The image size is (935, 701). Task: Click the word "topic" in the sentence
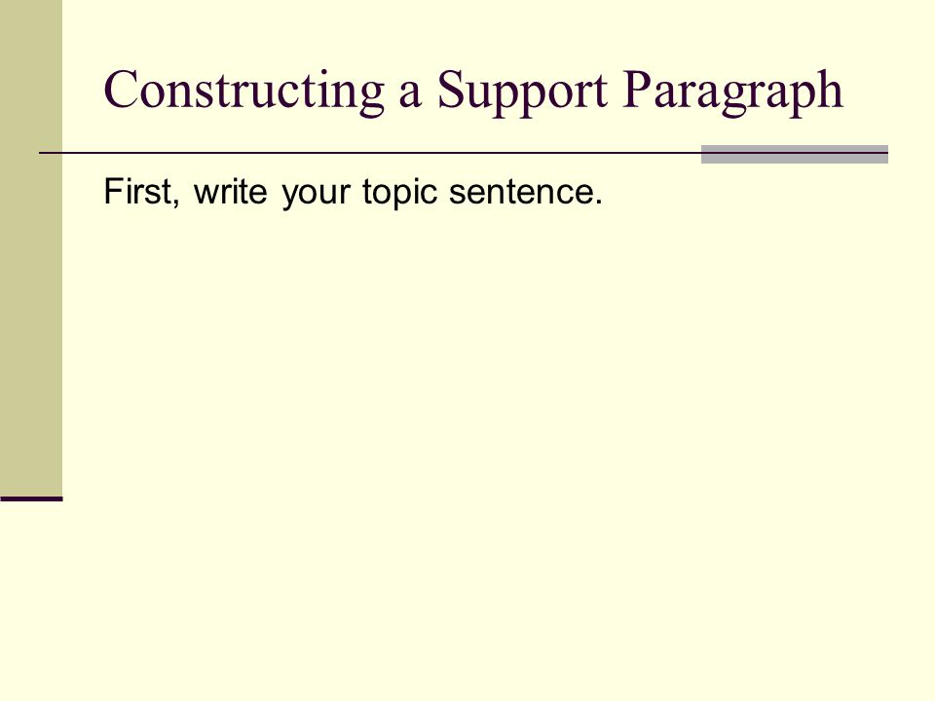click(x=400, y=193)
